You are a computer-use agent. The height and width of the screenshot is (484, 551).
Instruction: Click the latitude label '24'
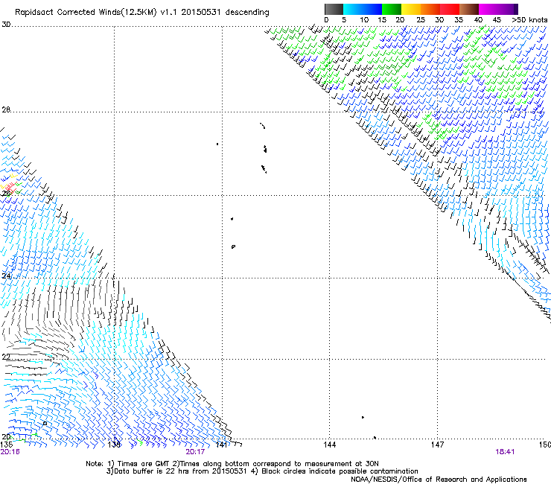coord(6,276)
